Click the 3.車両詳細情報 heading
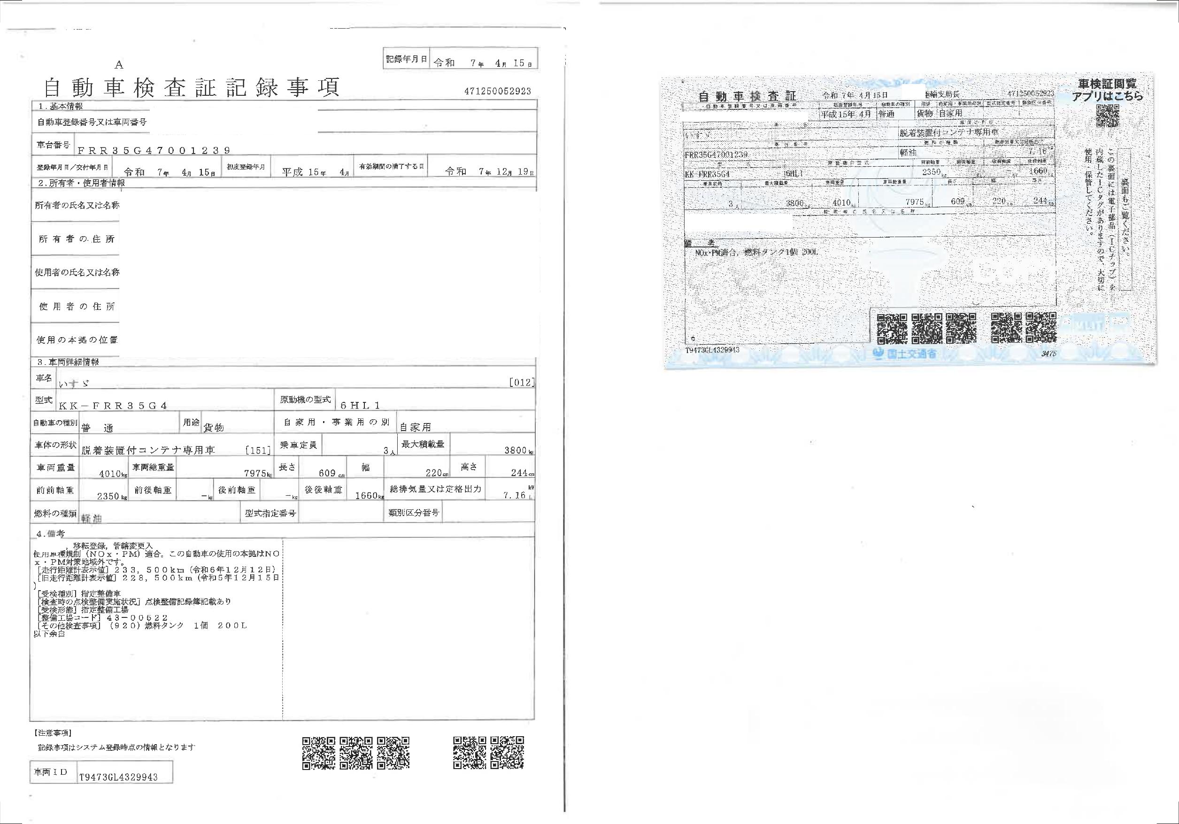 68,362
